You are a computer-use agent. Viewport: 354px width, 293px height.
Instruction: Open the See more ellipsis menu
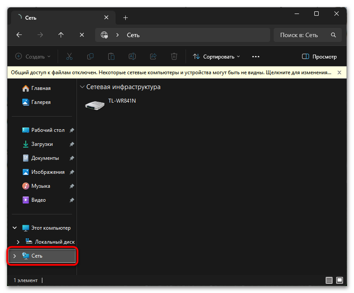tap(256, 57)
